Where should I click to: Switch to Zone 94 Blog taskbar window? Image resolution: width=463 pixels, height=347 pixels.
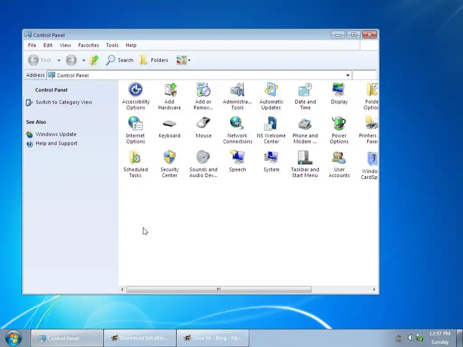click(x=213, y=338)
